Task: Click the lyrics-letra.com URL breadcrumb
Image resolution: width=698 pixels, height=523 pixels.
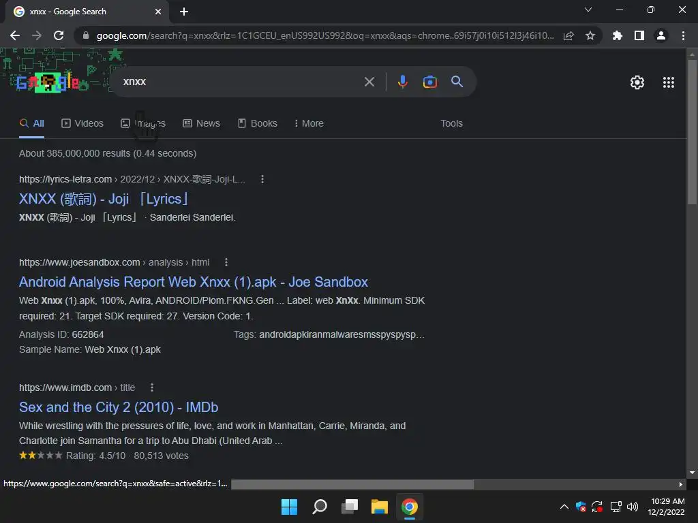Action: 132,179
